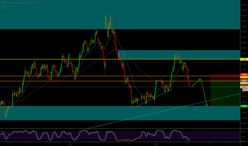Click the red 1.89528 stop price label

point(244,75)
